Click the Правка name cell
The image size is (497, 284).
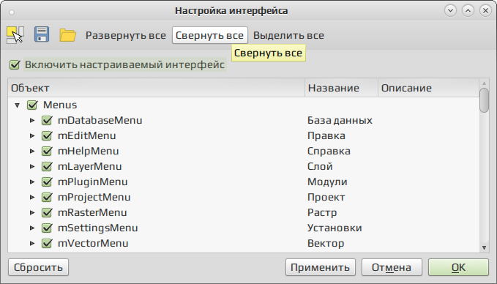click(326, 135)
